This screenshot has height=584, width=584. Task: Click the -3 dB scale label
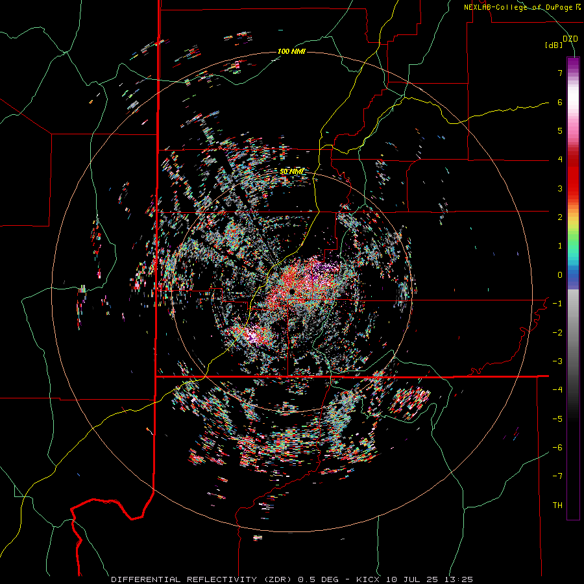[557, 361]
